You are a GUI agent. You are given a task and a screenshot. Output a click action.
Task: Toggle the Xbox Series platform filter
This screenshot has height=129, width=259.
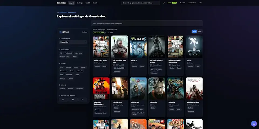pyautogui.click(x=79, y=53)
